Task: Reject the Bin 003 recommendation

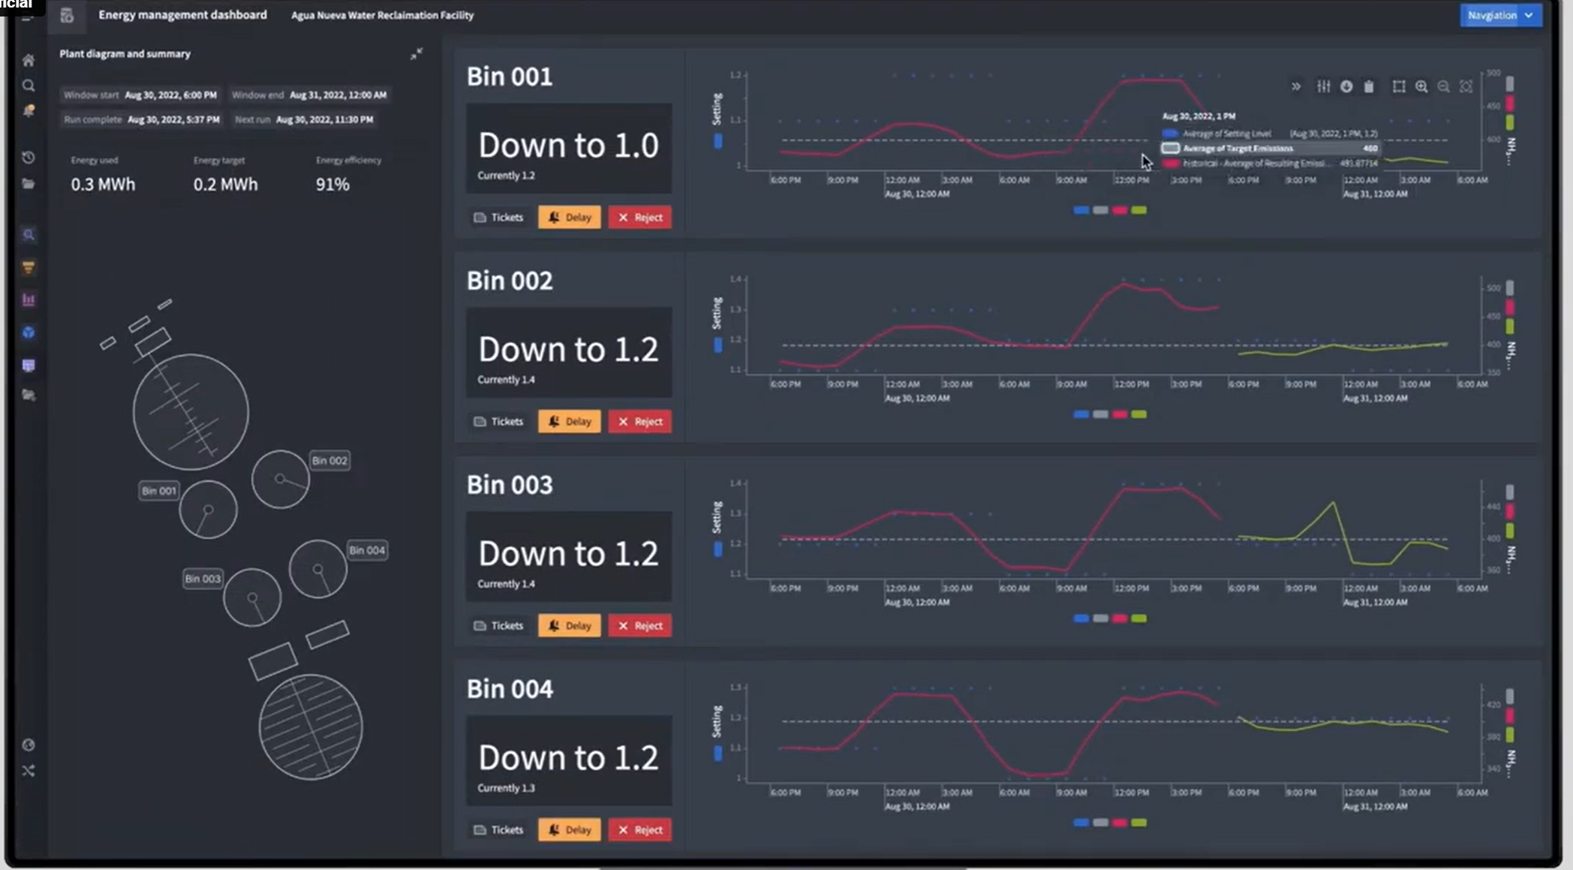Action: (x=640, y=626)
